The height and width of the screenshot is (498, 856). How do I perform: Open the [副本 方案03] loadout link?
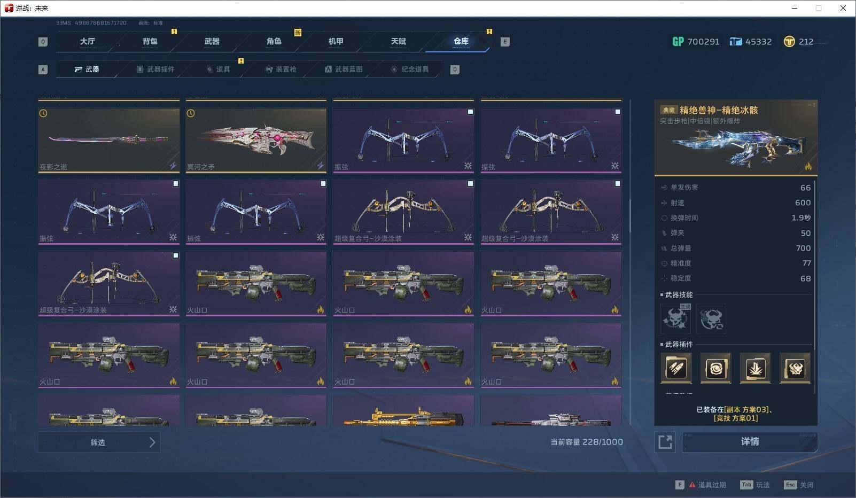[x=747, y=410]
